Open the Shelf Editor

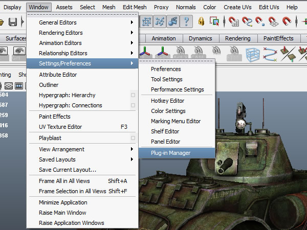click(177, 131)
